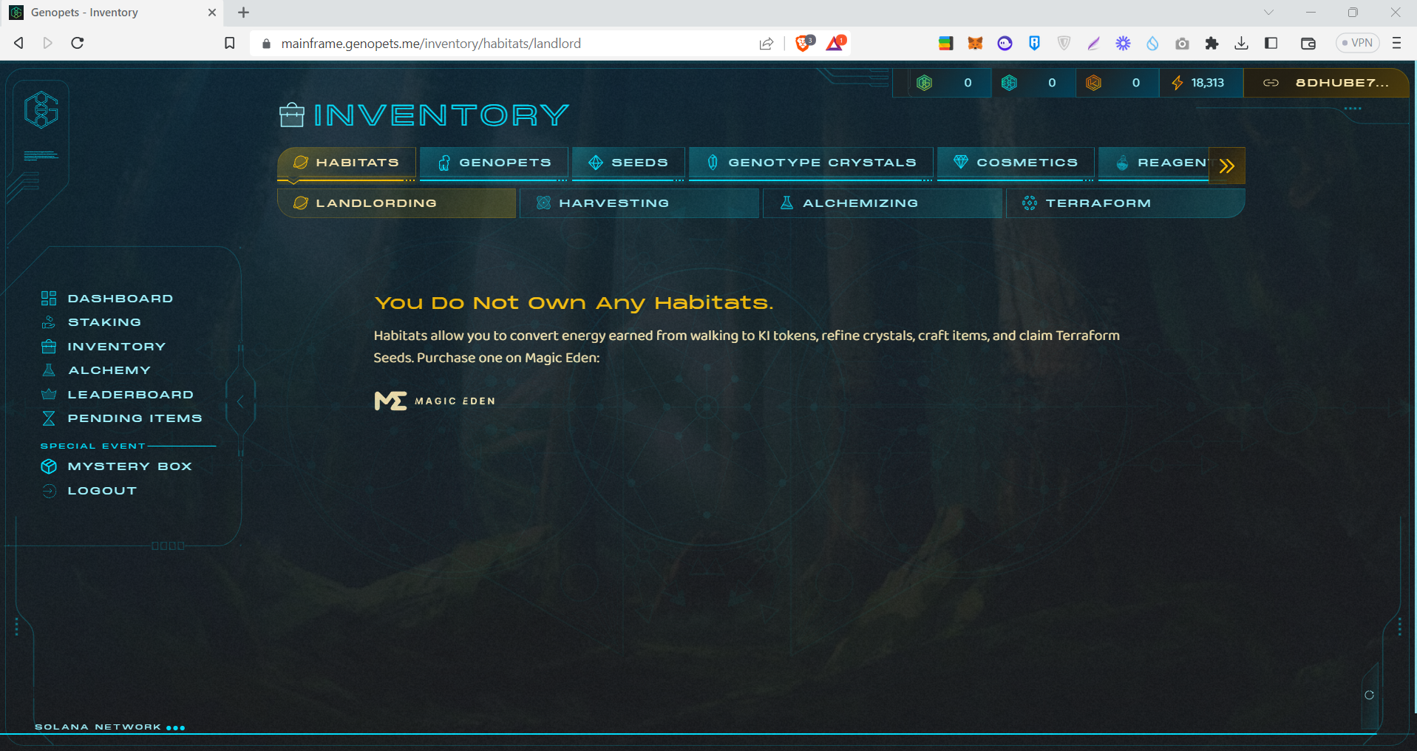Open the Alchemy page
The image size is (1417, 751).
(95, 370)
